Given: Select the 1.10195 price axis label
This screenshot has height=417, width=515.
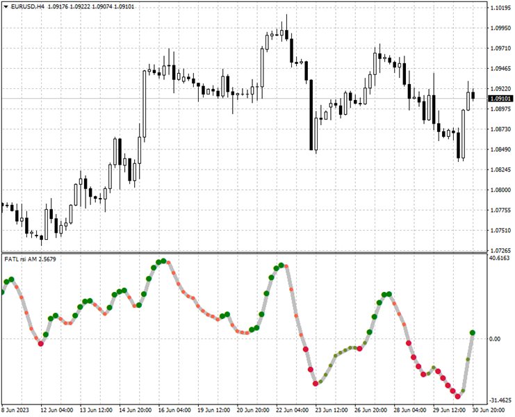Looking at the screenshot, I should coord(500,8).
